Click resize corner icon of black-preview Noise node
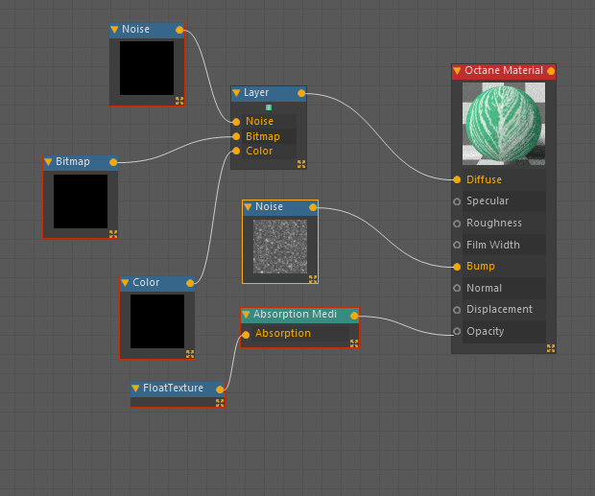The height and width of the screenshot is (496, 595). pyautogui.click(x=179, y=101)
